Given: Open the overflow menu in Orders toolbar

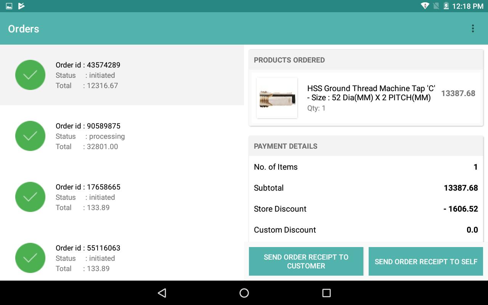Looking at the screenshot, I should click(x=472, y=29).
